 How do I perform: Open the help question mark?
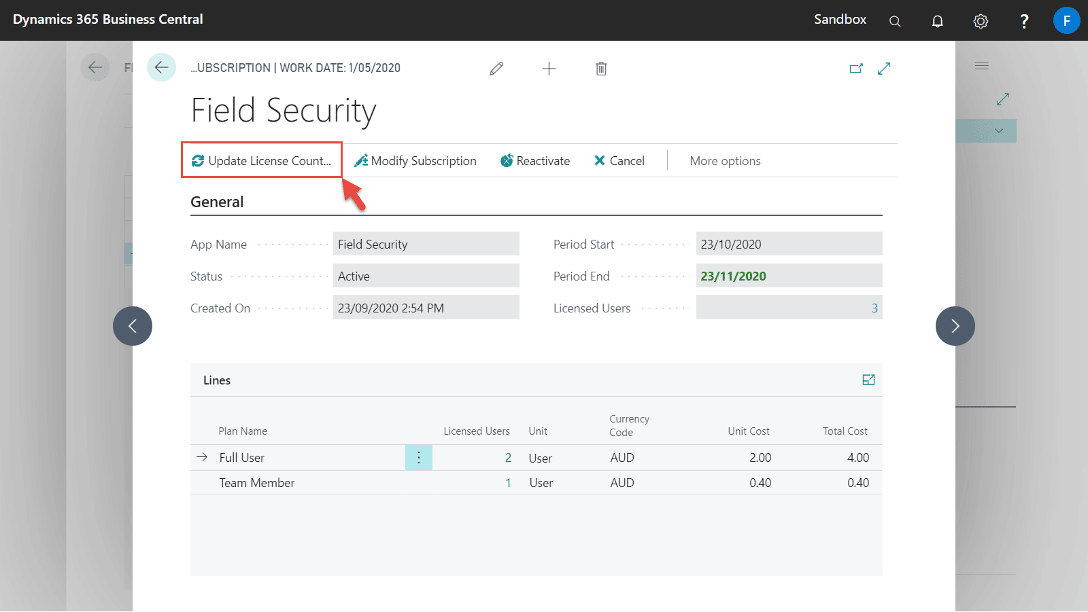pos(1024,21)
